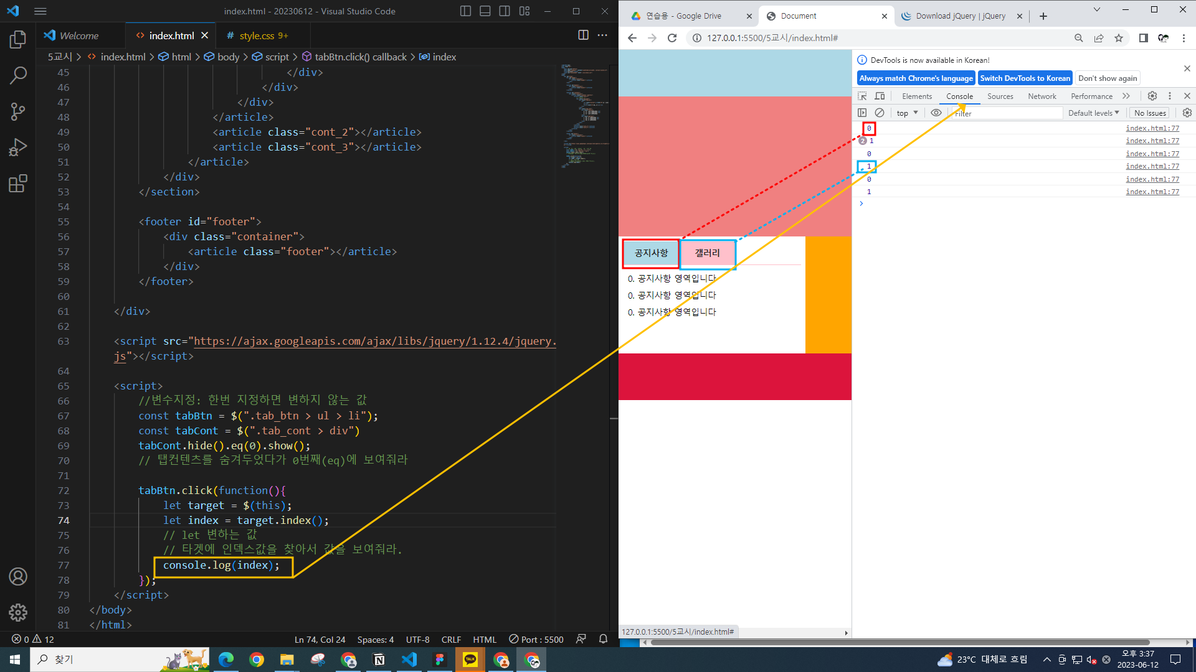Click first index.html:77 source link

[x=1152, y=128]
